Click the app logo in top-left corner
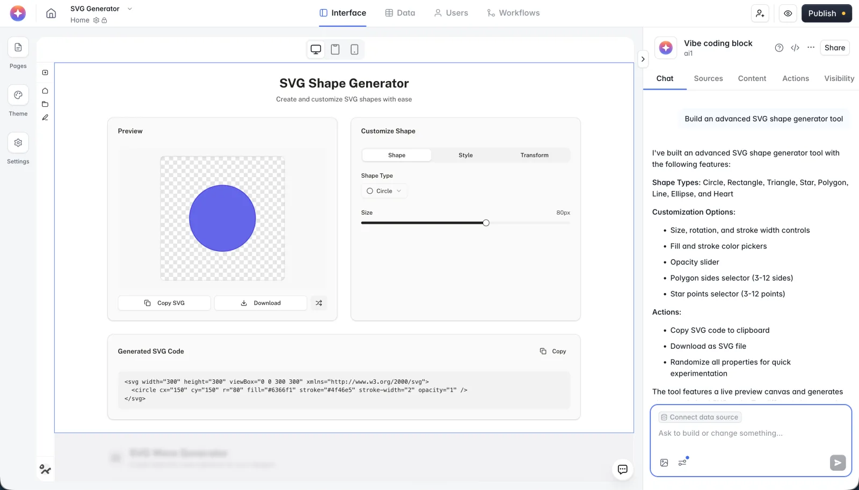859x490 pixels. 18,13
